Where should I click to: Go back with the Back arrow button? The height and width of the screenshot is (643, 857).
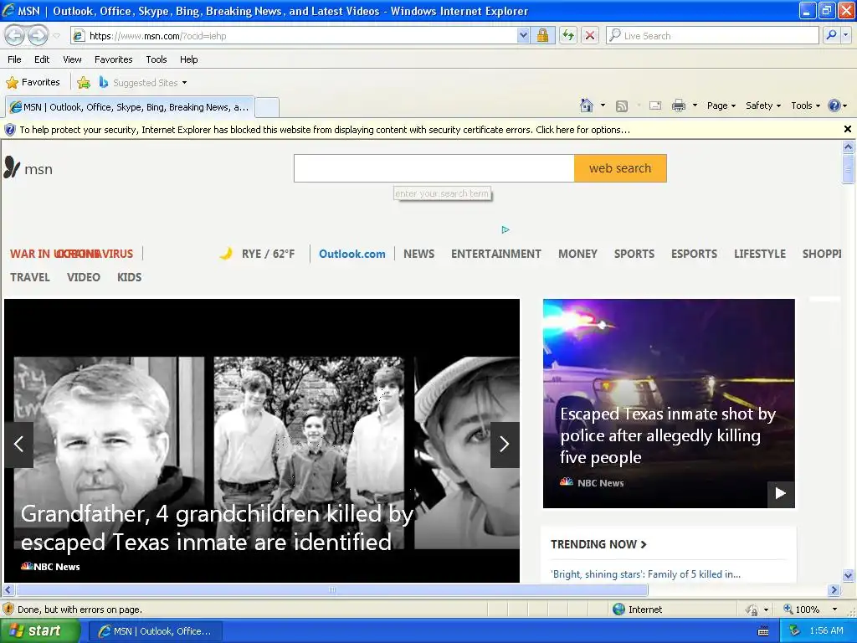point(15,35)
